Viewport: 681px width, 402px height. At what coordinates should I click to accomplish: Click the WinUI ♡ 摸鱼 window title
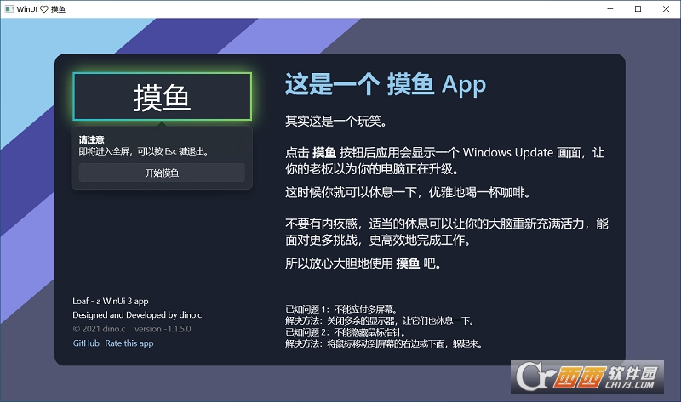pos(41,9)
